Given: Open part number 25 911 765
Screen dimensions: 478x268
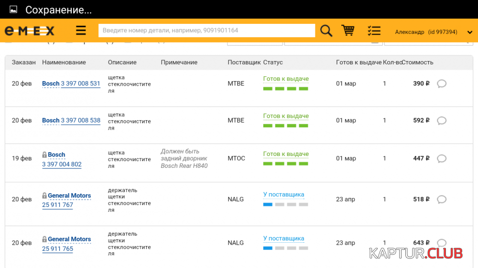Looking at the screenshot, I should [x=58, y=249].
